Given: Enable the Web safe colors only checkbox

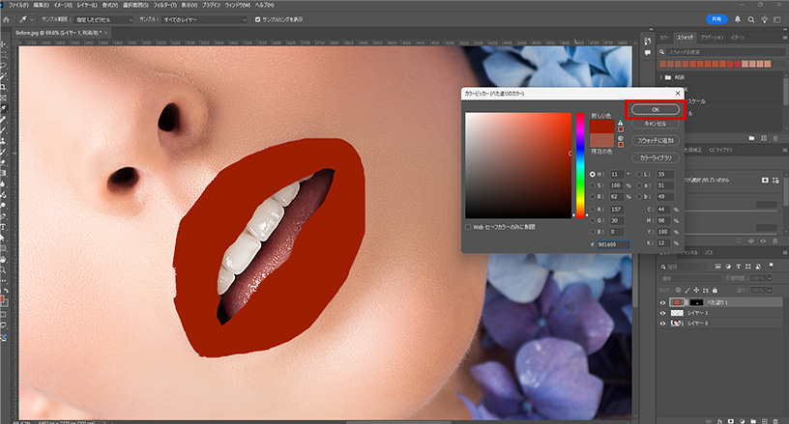Looking at the screenshot, I should point(469,227).
